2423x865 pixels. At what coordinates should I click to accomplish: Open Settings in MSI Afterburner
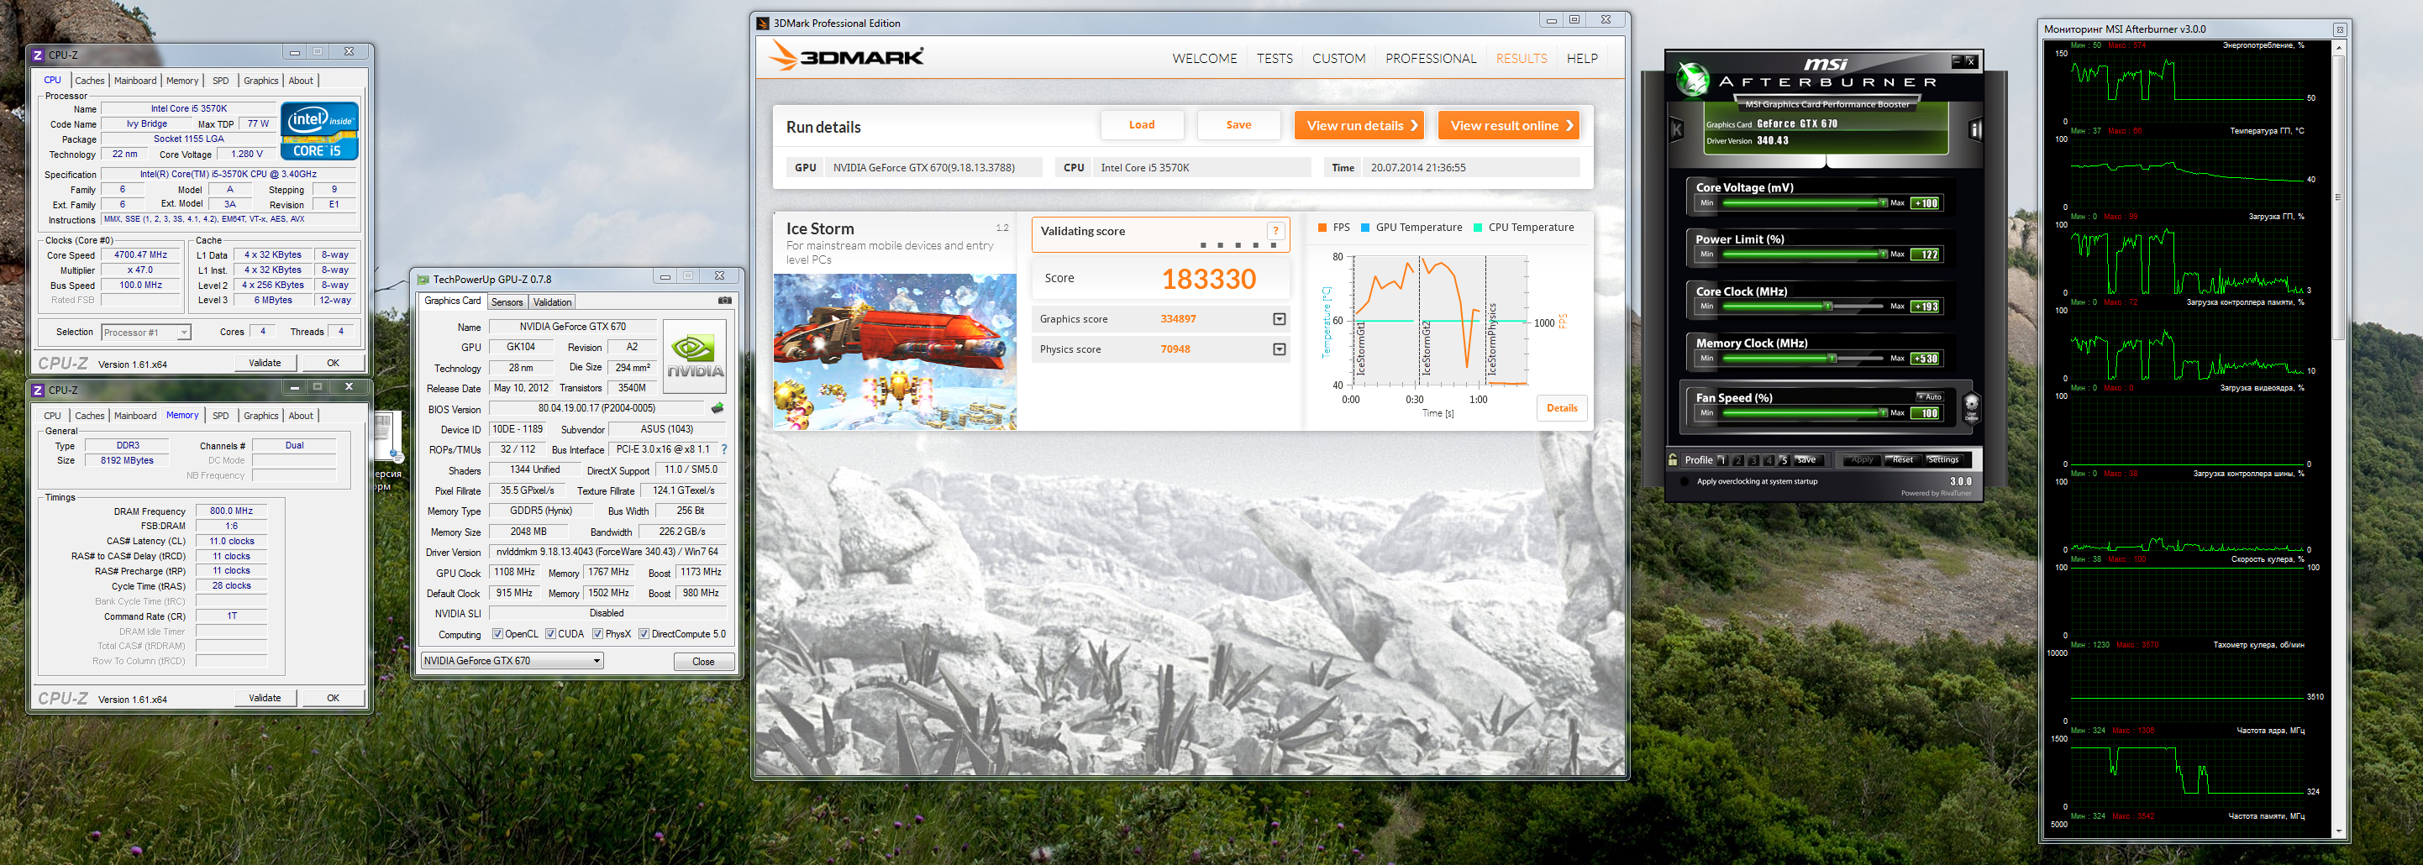point(1943,459)
